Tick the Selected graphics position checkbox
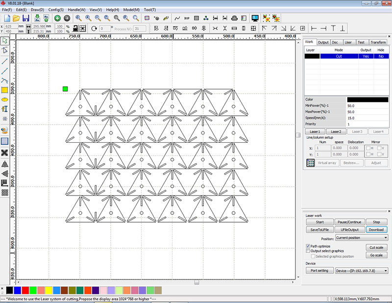392x303 pixels. pyautogui.click(x=313, y=256)
